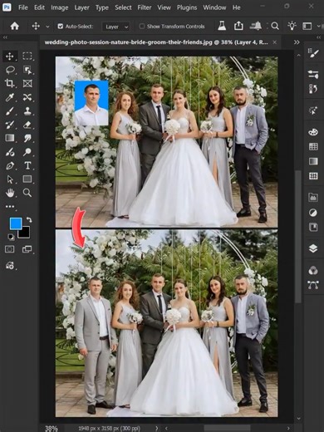Viewport: 324px width, 432px height.
Task: Click the blue foreground color swatch
Action: click(16, 223)
